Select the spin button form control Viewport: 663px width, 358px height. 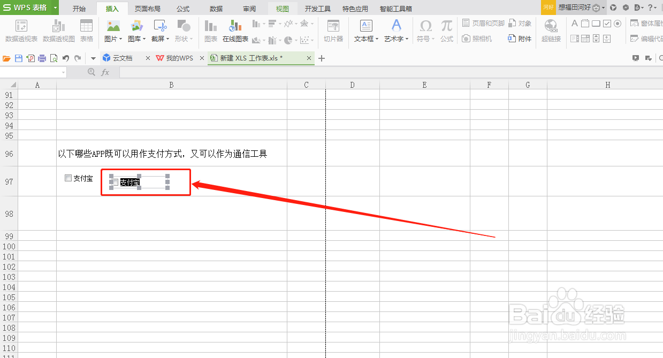coord(607,39)
